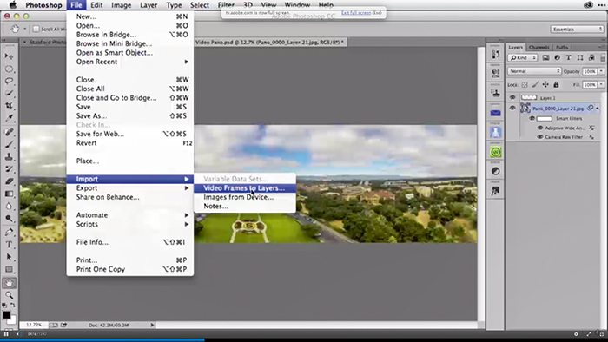Click the zoom percentage field 12.72%

point(34,325)
